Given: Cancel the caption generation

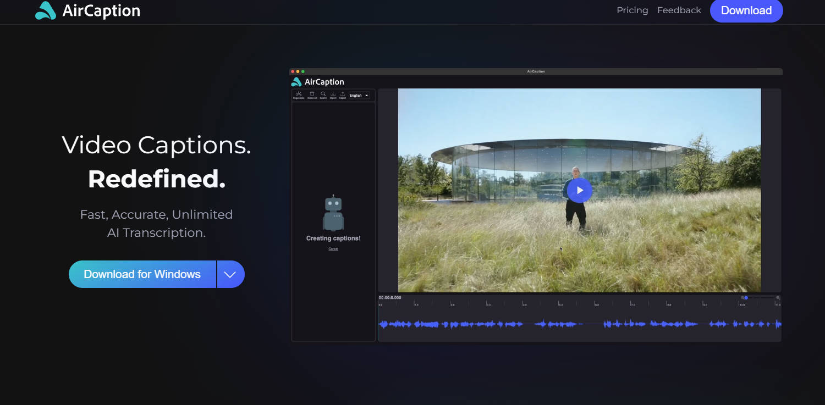Looking at the screenshot, I should pyautogui.click(x=333, y=248).
